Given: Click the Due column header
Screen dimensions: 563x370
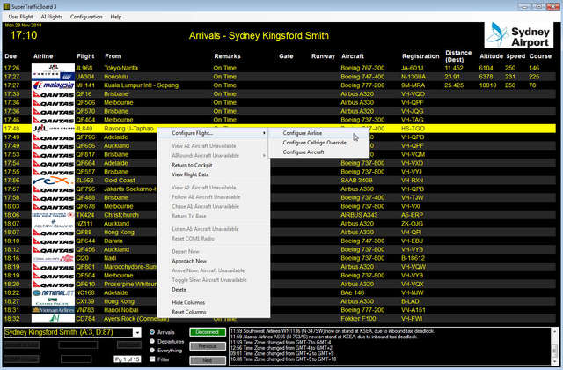Looking at the screenshot, I should tap(11, 56).
